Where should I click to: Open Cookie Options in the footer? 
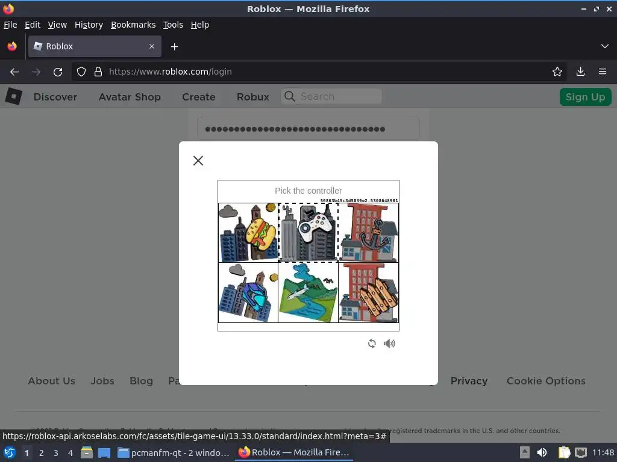[546, 381]
